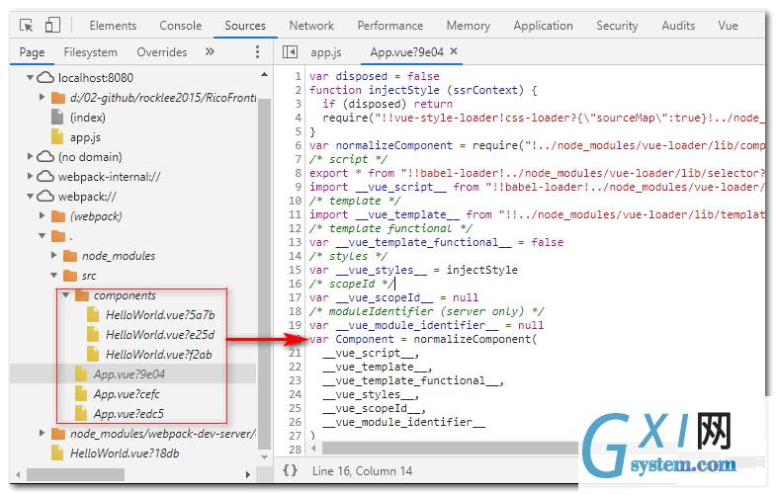Select App.vue?9e04 in the tree
The image size is (776, 495).
(x=129, y=374)
